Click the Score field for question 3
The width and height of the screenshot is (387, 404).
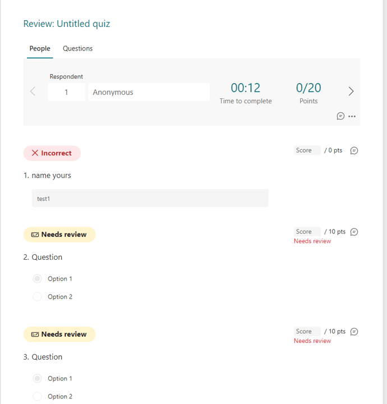307,332
